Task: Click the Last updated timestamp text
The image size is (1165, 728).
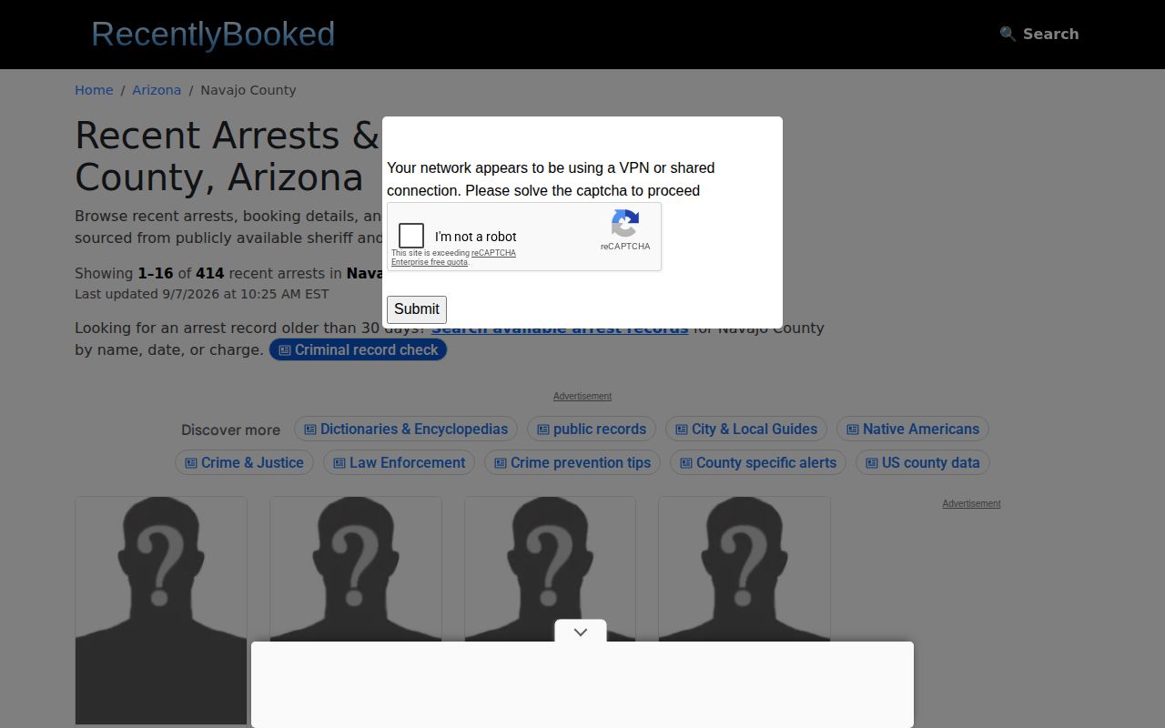Action: [x=202, y=294]
